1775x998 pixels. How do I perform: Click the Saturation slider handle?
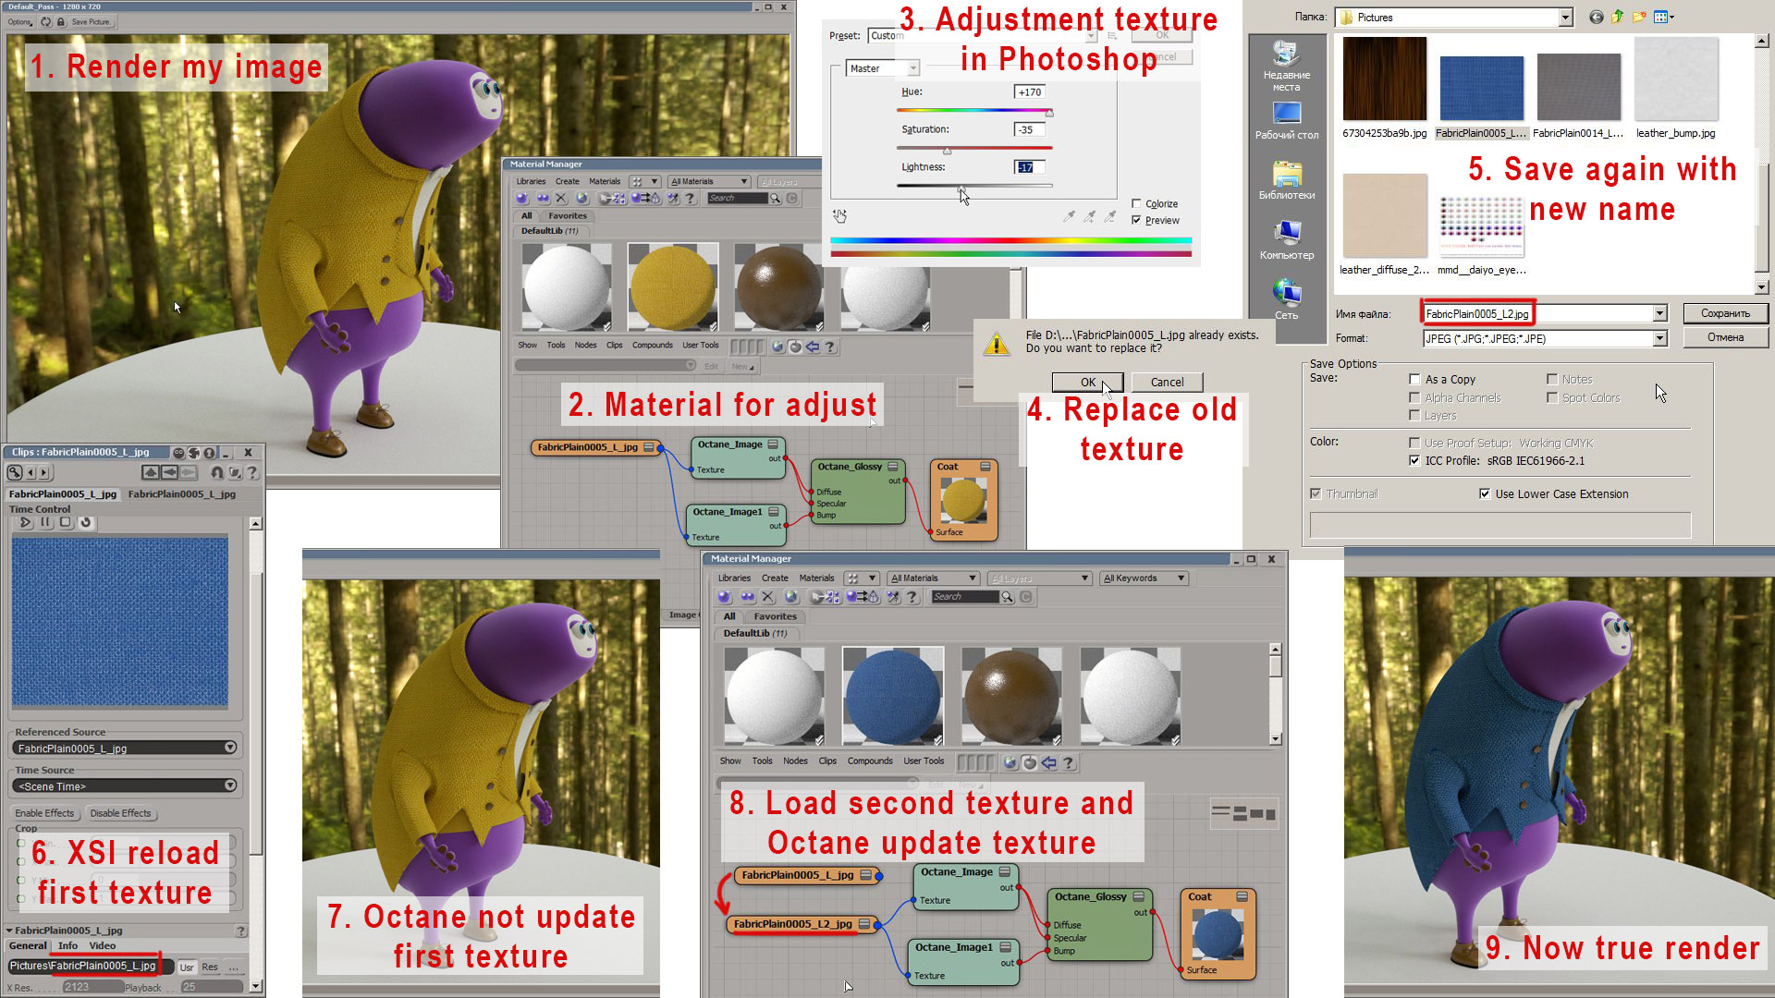pos(947,150)
